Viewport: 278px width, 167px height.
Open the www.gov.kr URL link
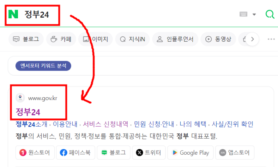pos(43,98)
